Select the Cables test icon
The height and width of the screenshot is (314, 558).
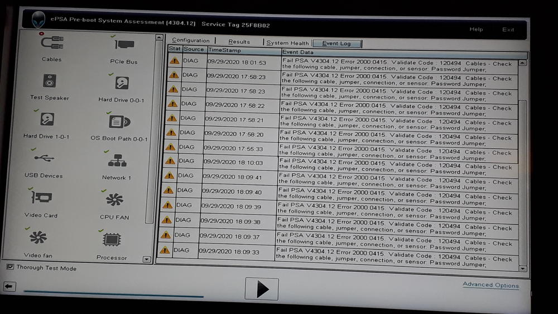tap(52, 44)
